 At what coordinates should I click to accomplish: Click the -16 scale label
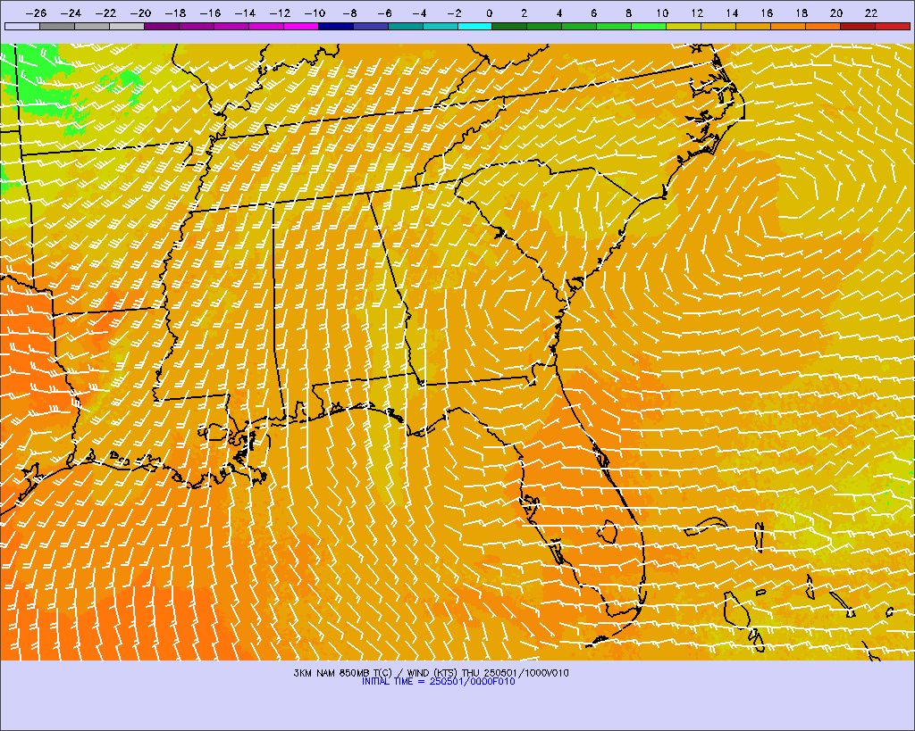[x=210, y=12]
